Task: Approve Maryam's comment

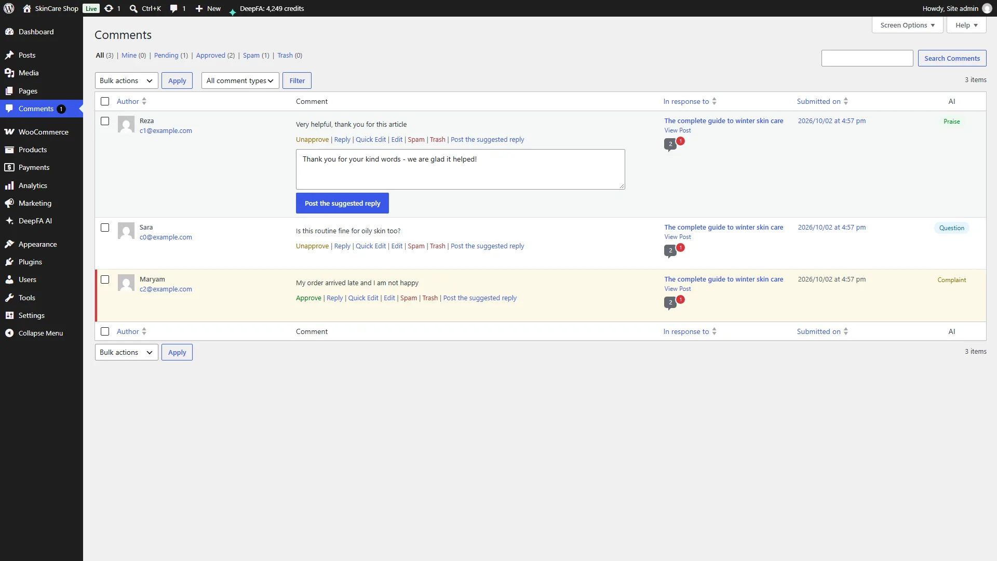Action: (x=308, y=298)
